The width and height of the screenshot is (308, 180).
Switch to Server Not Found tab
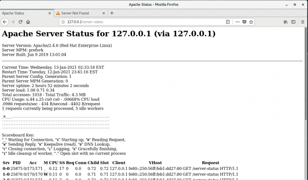click(81, 13)
